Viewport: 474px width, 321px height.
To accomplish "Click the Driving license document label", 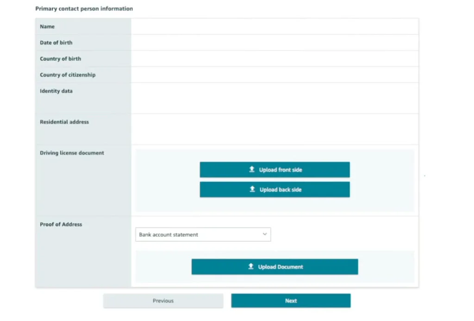I will [x=72, y=153].
